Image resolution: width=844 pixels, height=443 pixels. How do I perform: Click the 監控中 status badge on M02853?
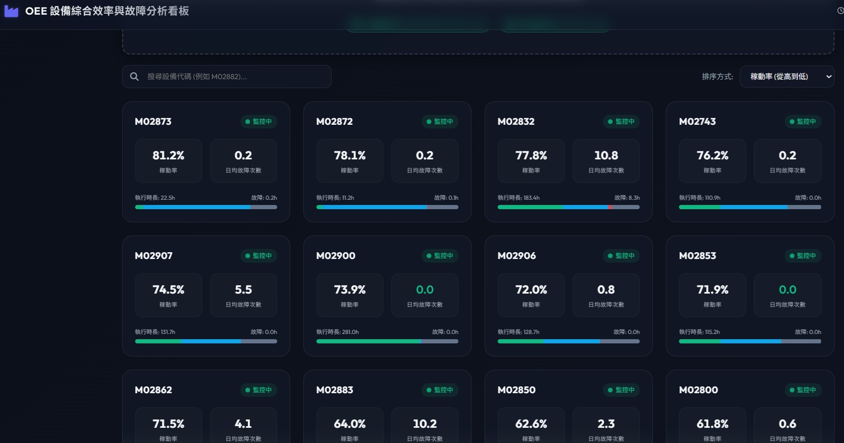(x=803, y=256)
